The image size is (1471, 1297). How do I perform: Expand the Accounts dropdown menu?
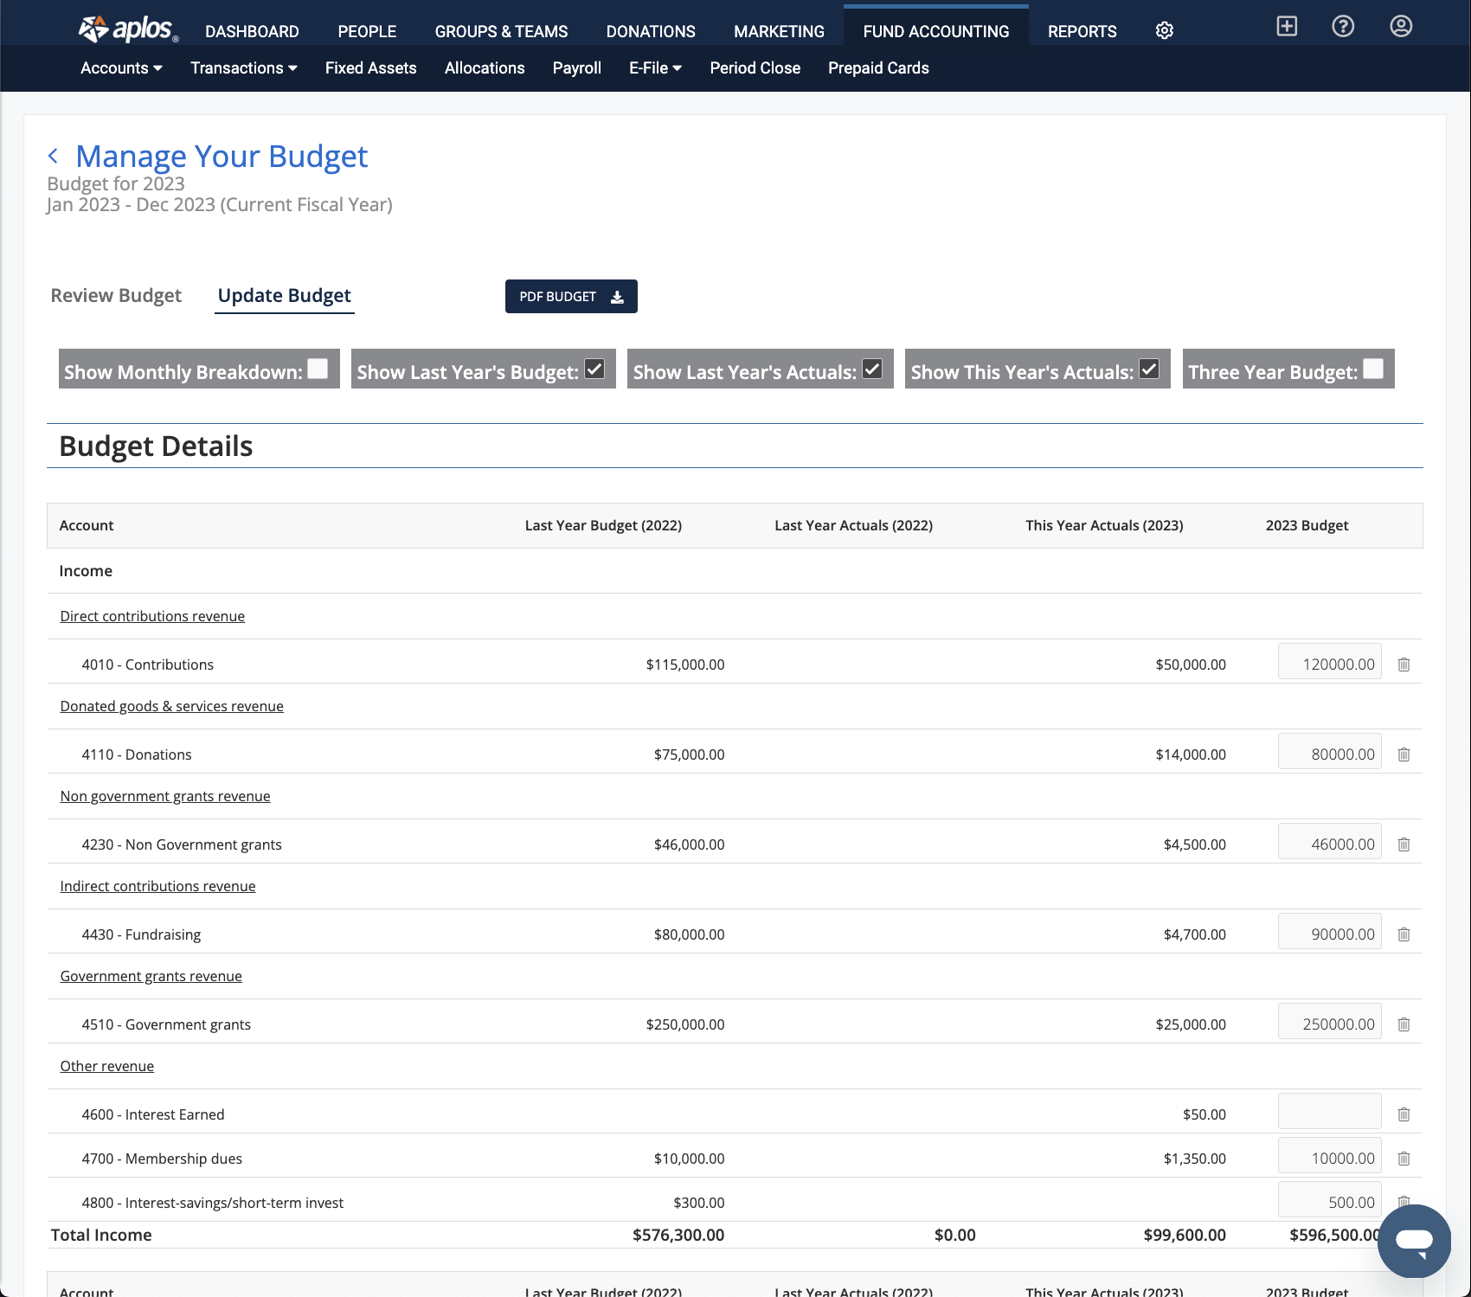pyautogui.click(x=121, y=68)
